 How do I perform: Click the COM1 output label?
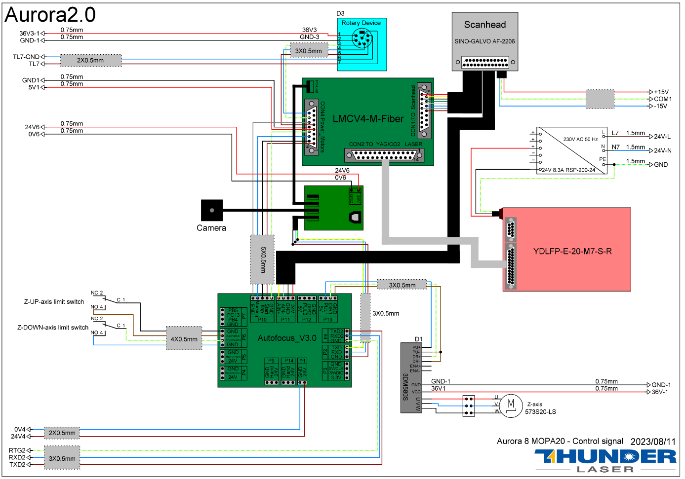click(x=663, y=99)
